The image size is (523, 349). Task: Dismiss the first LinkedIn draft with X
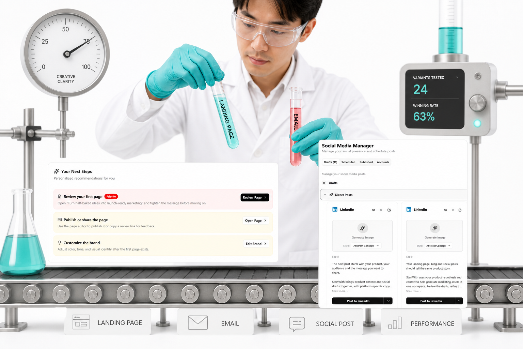[381, 210]
